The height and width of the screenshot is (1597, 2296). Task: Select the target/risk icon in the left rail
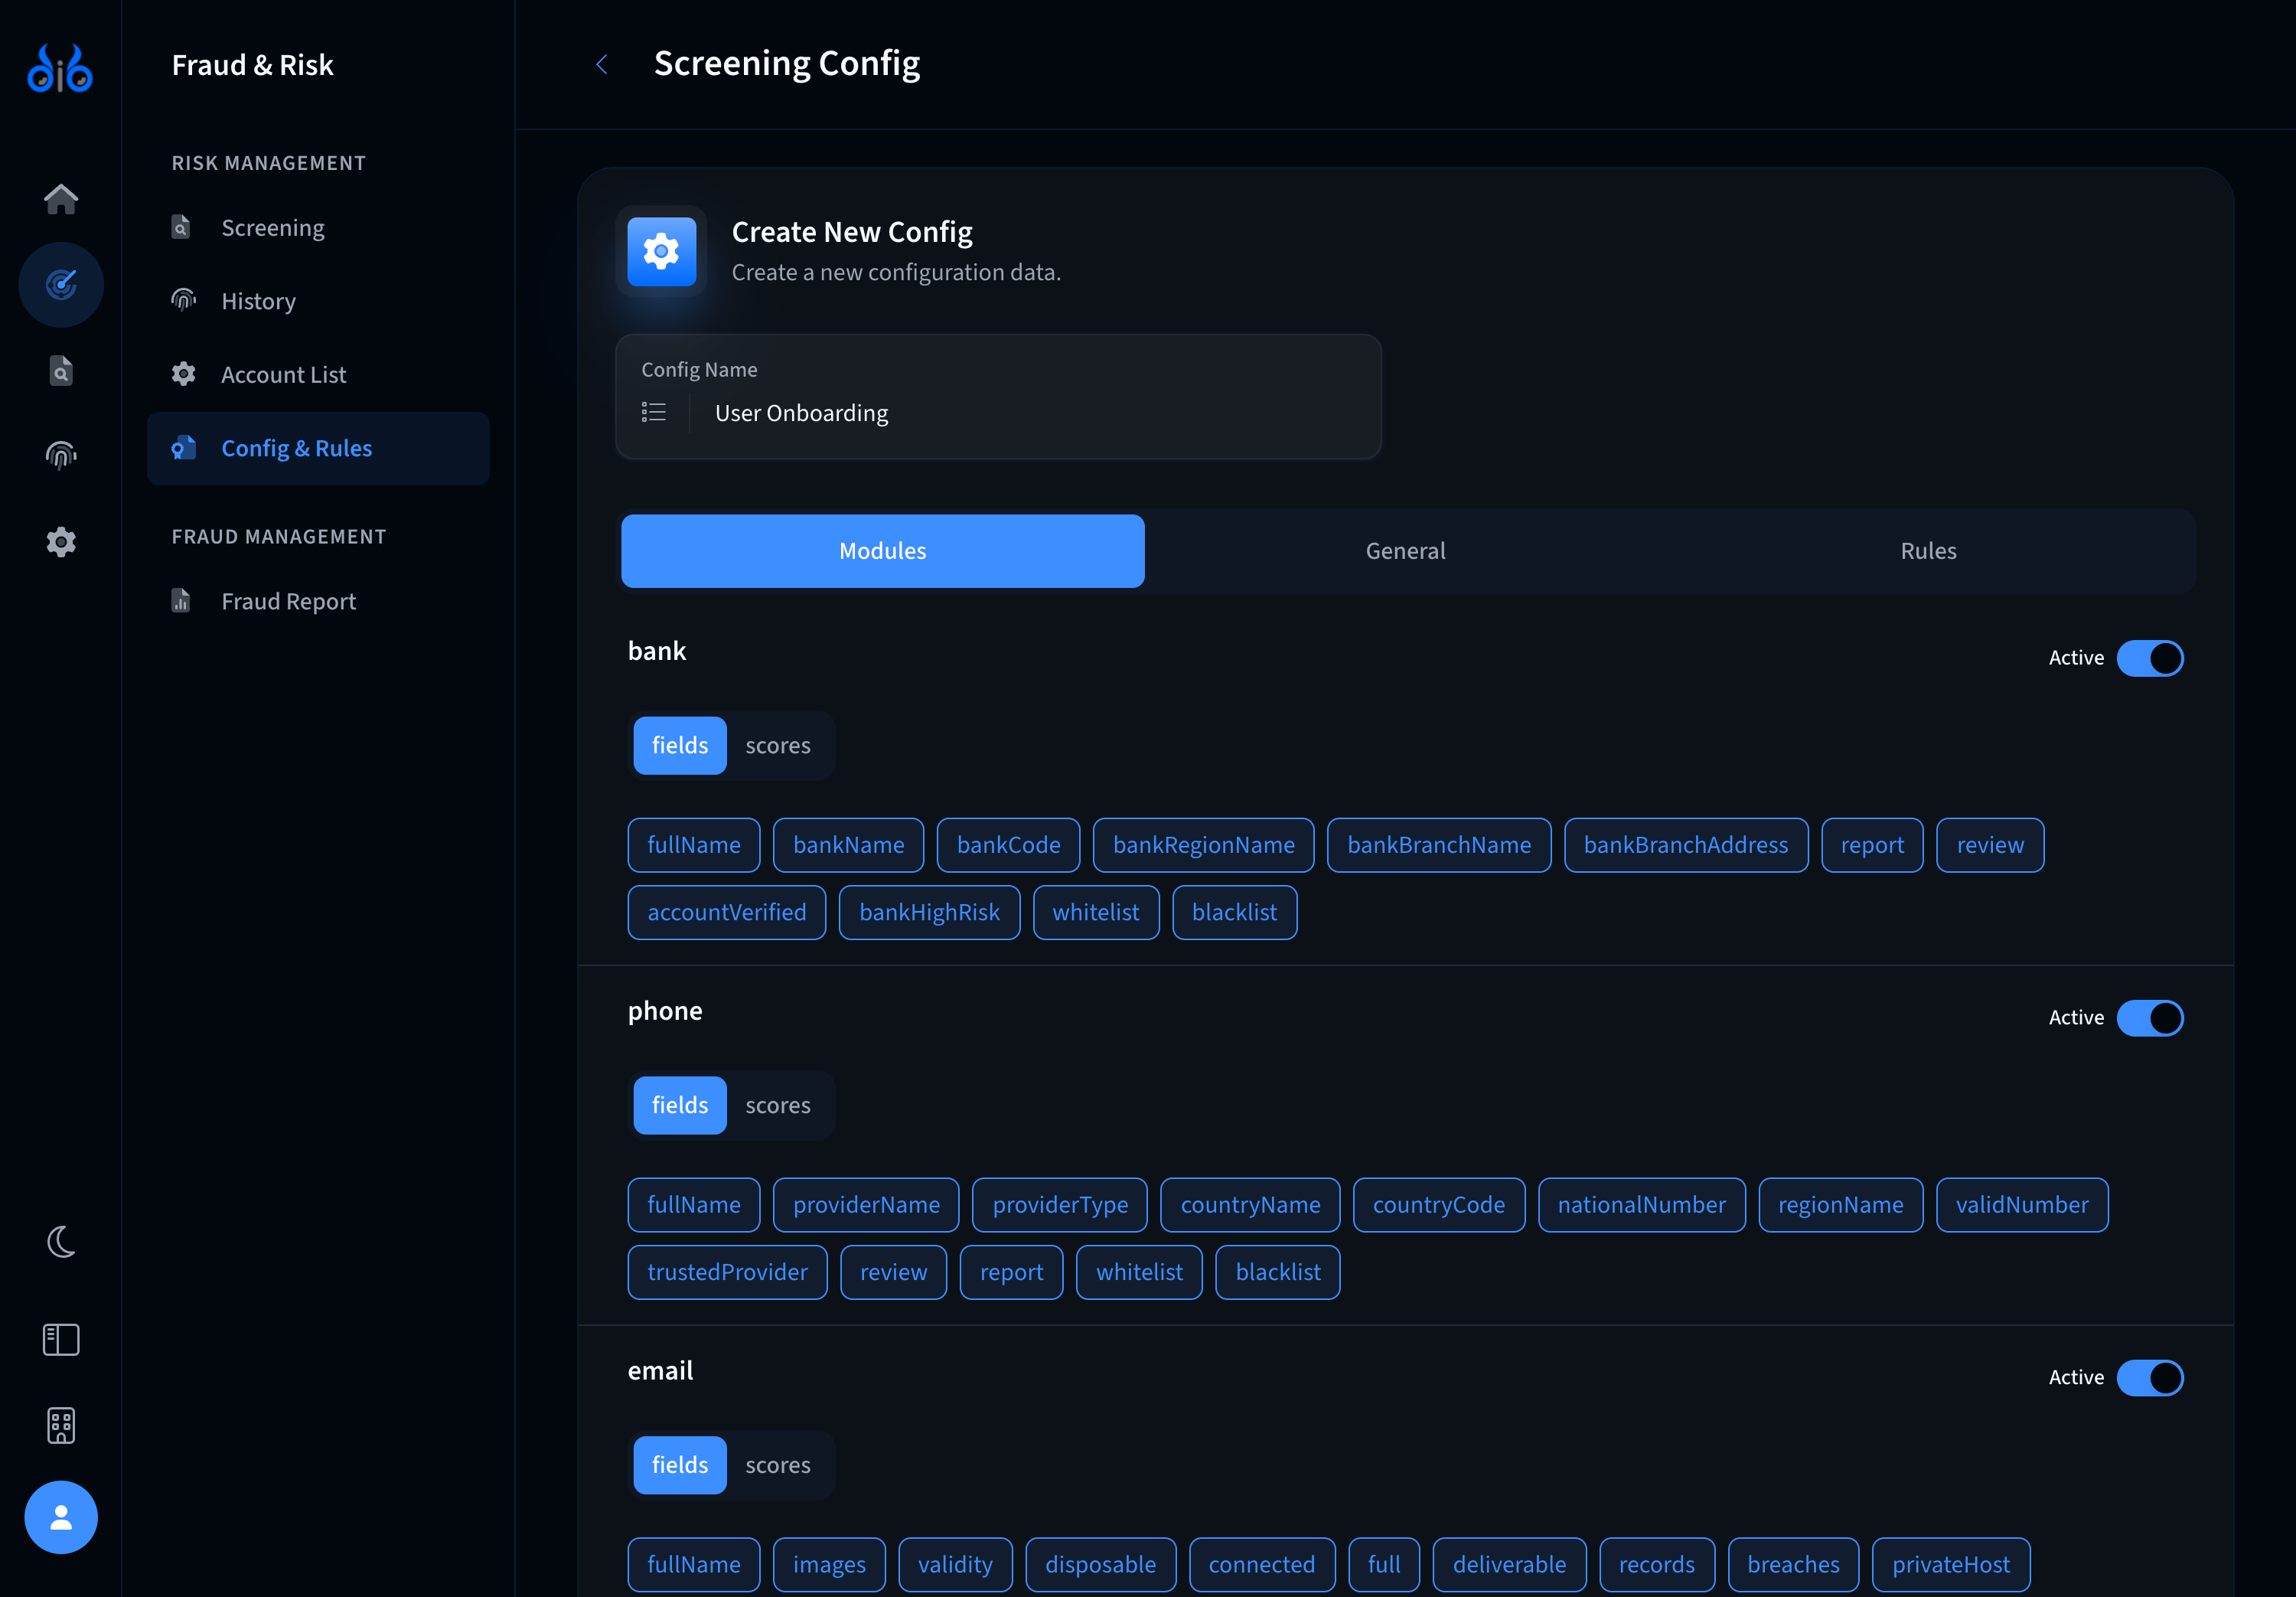coord(61,284)
